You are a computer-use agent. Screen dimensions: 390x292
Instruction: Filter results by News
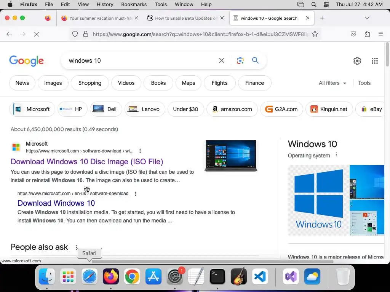(22, 83)
